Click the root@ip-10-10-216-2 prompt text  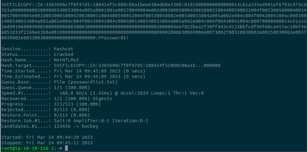(x=28, y=148)
